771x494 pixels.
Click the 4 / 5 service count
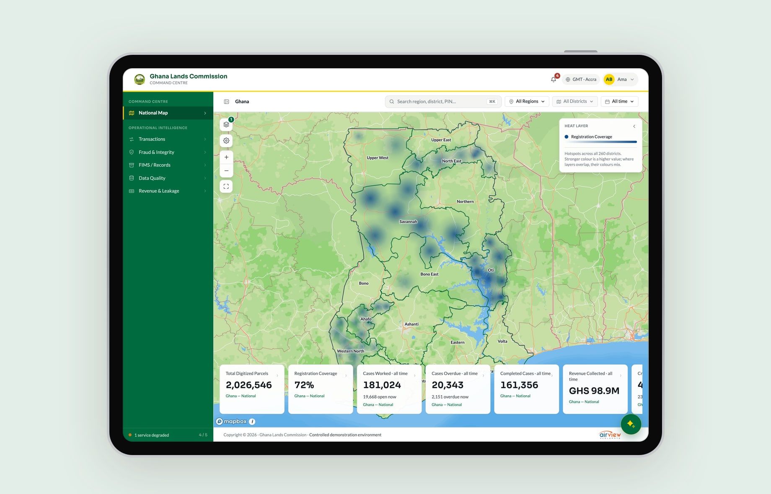[x=203, y=435]
